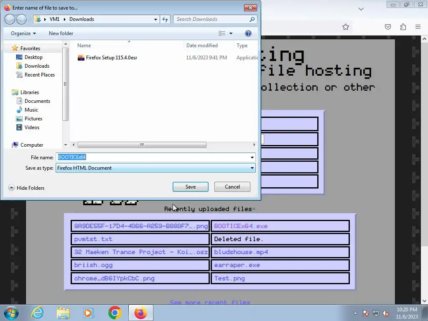
Task: Open BOOTICEx64.exe link on the webpage
Action: pyautogui.click(x=241, y=226)
